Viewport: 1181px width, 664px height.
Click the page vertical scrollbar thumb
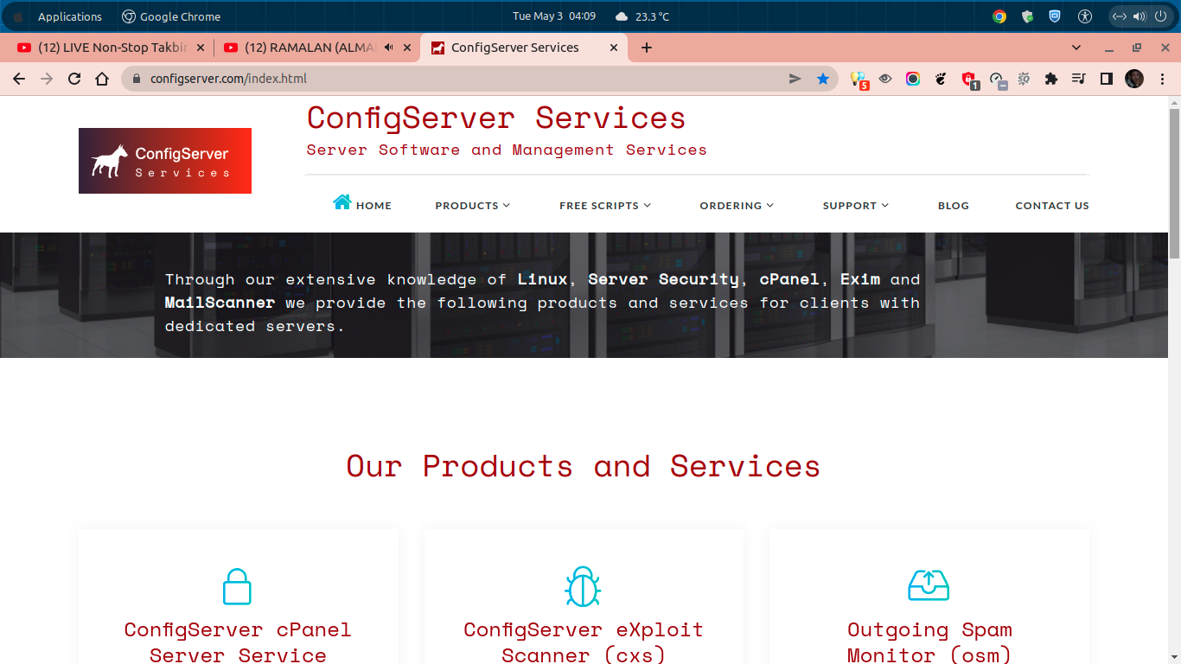pyautogui.click(x=1174, y=183)
